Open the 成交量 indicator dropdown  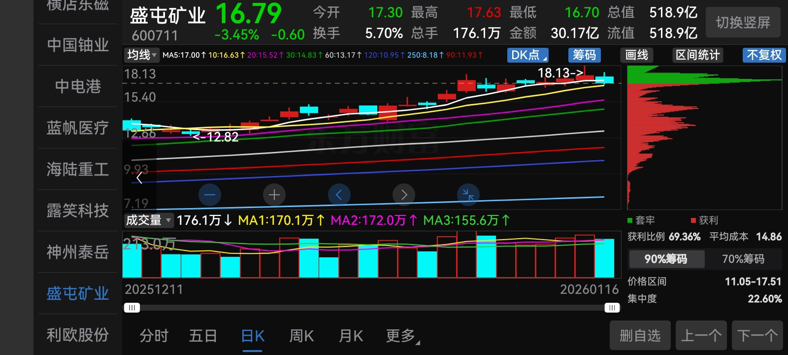(x=148, y=220)
